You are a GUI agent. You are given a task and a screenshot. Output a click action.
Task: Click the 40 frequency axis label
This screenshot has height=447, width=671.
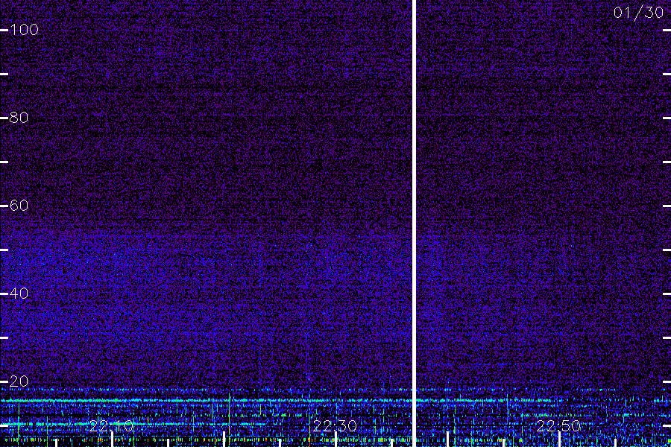click(19, 294)
